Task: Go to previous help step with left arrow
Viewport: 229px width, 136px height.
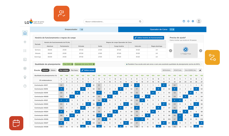Action: pyautogui.click(x=171, y=51)
